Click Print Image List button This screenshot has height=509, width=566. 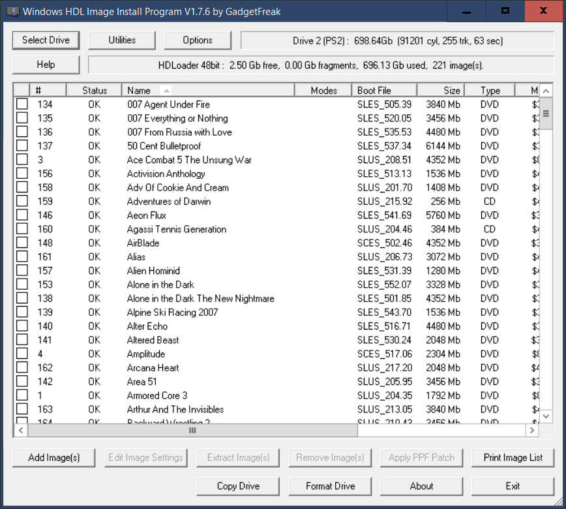coord(513,457)
